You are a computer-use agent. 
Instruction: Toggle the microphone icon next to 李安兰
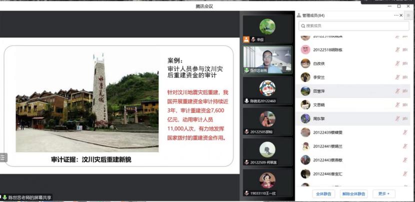(x=397, y=77)
